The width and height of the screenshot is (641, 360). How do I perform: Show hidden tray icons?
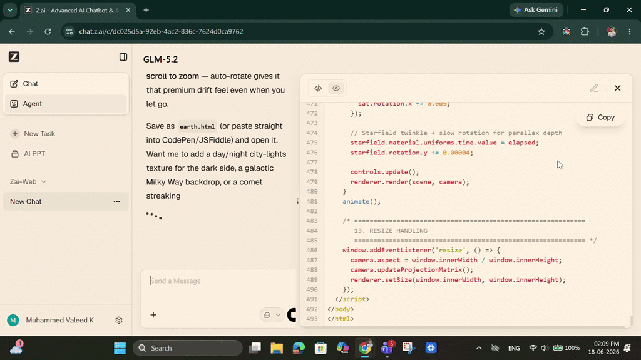tap(479, 348)
